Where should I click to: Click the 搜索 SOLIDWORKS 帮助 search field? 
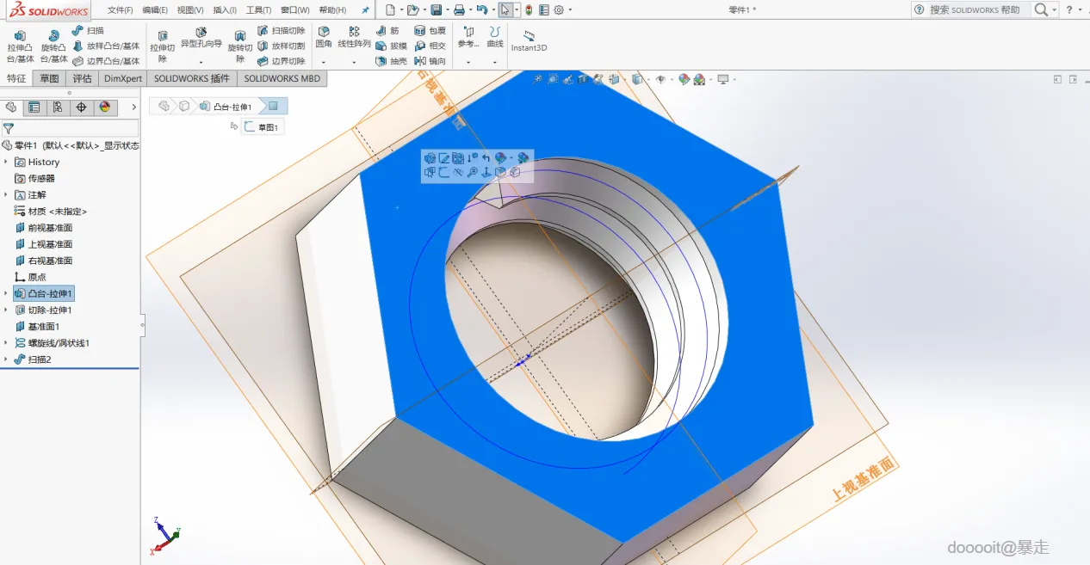click(974, 9)
